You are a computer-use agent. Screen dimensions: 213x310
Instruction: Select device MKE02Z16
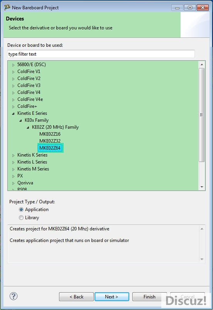[50, 134]
